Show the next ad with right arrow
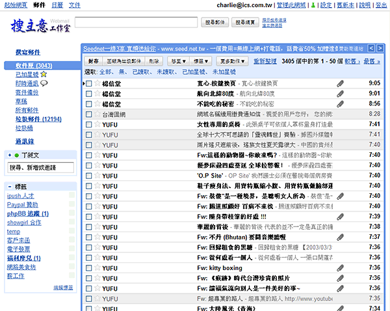390x311 pixels. [380, 48]
